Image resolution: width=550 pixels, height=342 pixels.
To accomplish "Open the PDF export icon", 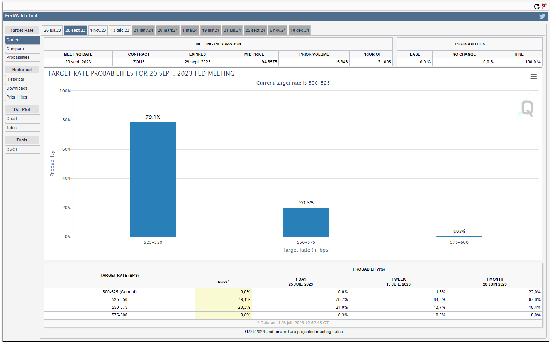I will point(544,6).
